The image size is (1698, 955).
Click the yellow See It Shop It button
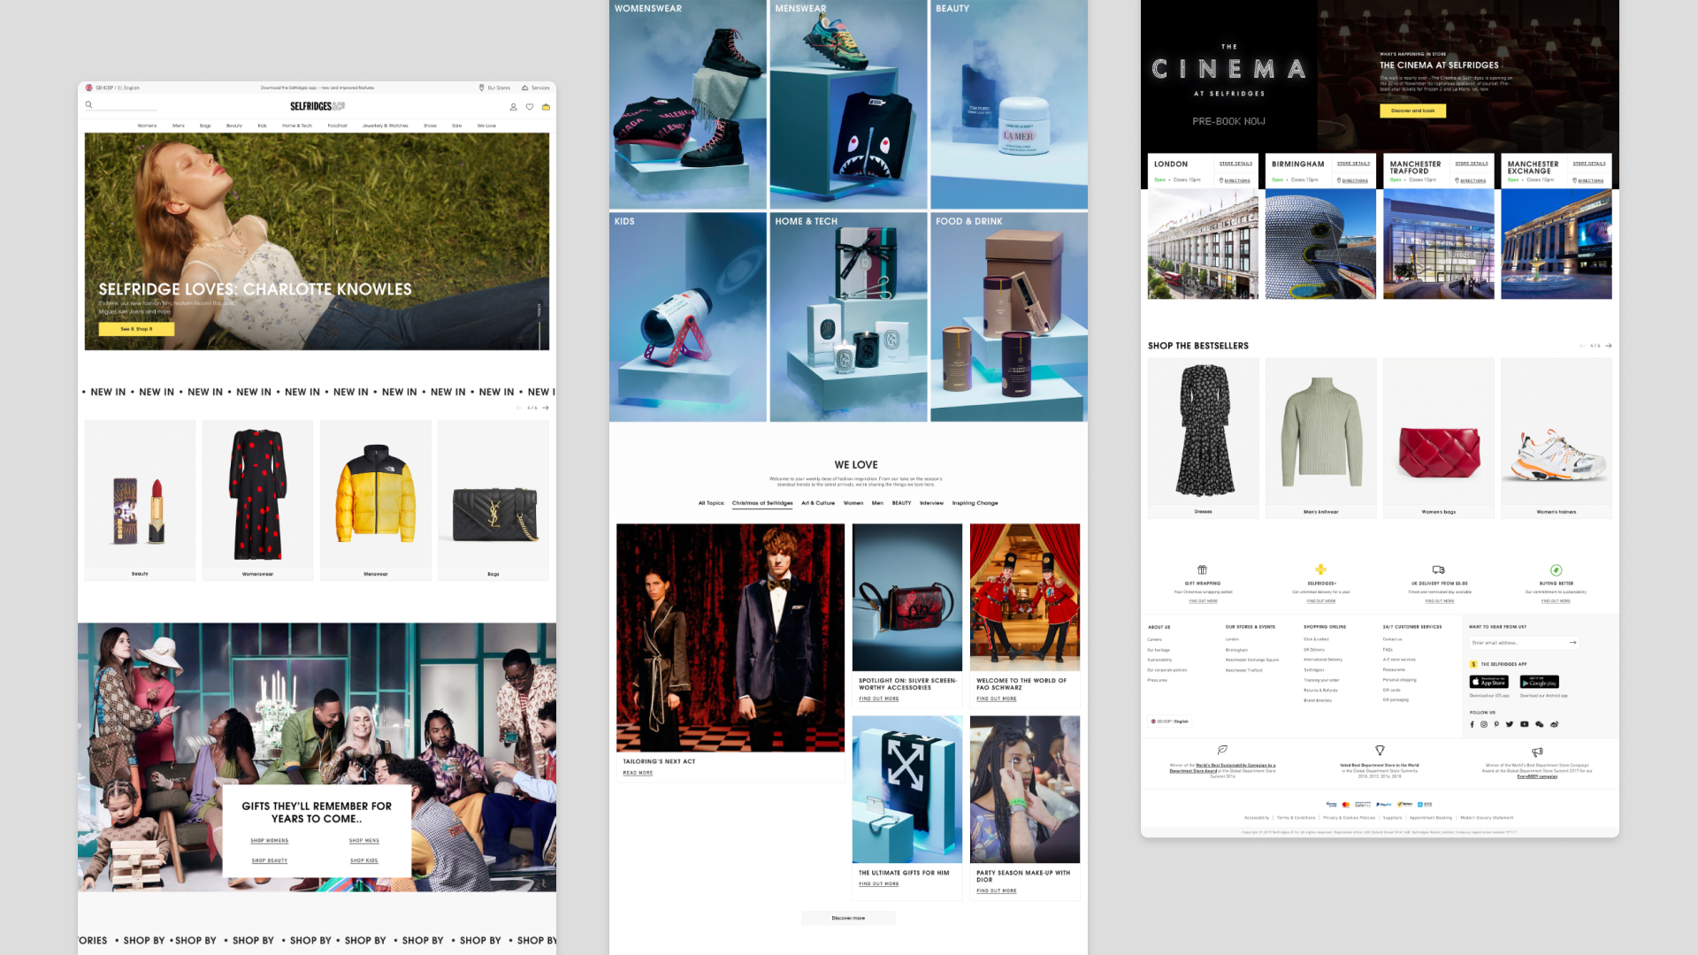[136, 329]
